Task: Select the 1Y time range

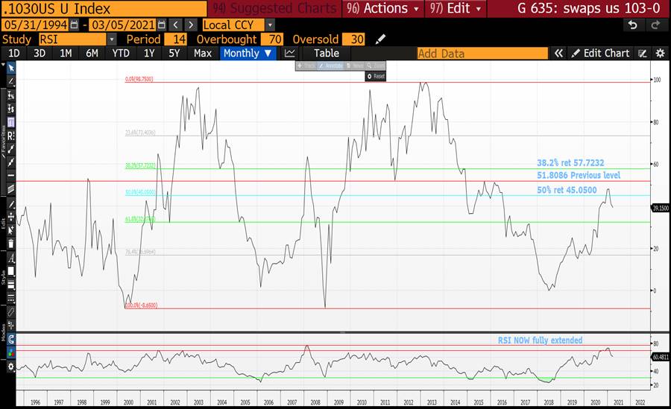Action: pos(149,54)
